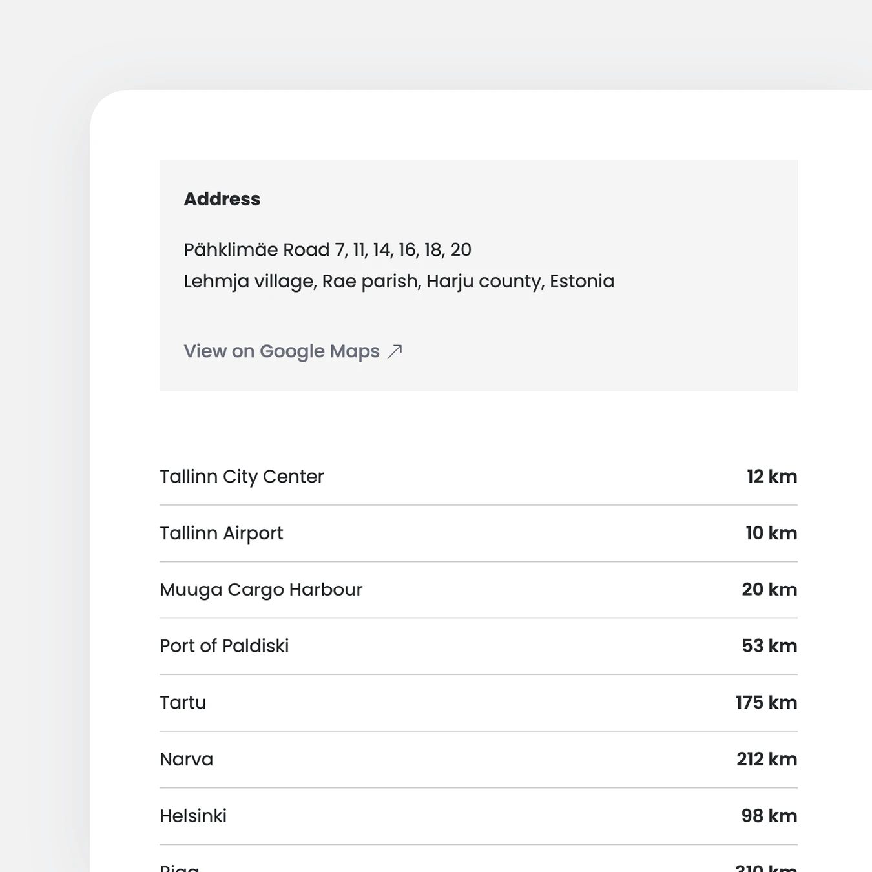This screenshot has width=872, height=872.
Task: Click the 10 km distance value
Action: point(771,534)
